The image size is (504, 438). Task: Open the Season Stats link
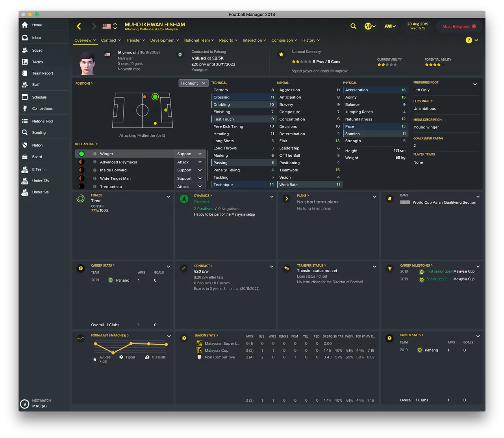click(x=206, y=336)
